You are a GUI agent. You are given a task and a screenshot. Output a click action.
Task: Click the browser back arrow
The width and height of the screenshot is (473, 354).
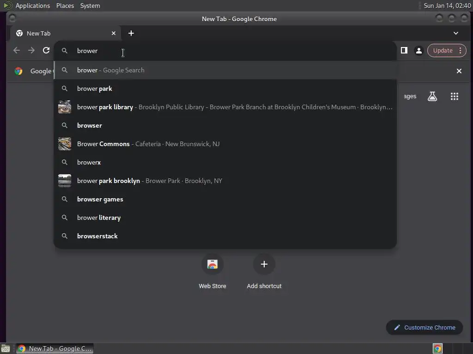click(x=17, y=51)
